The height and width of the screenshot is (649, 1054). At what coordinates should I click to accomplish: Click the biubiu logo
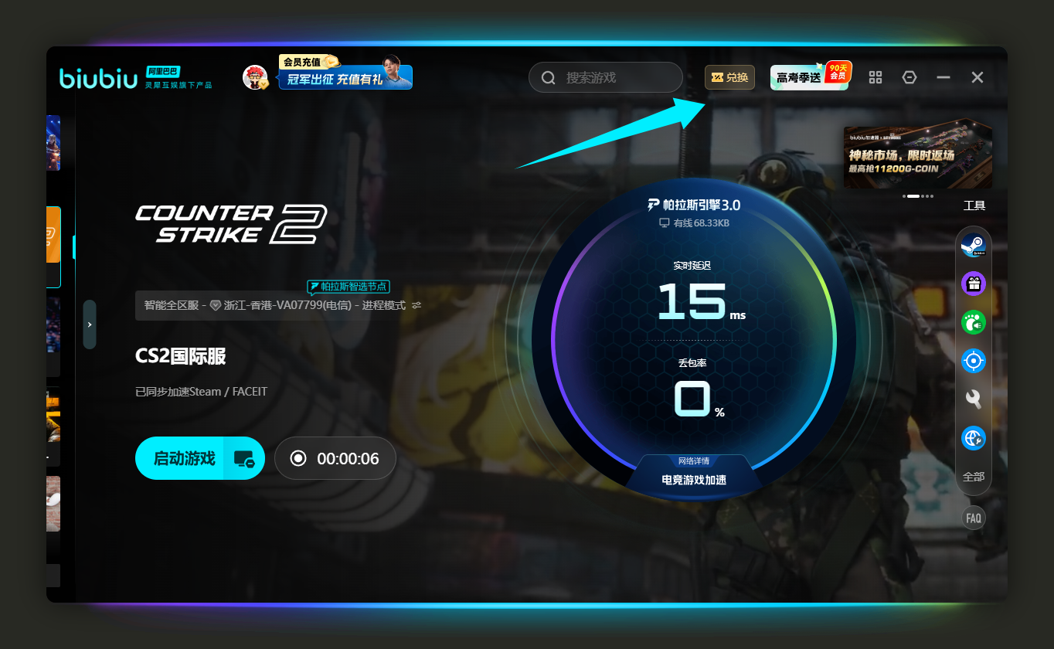click(98, 78)
